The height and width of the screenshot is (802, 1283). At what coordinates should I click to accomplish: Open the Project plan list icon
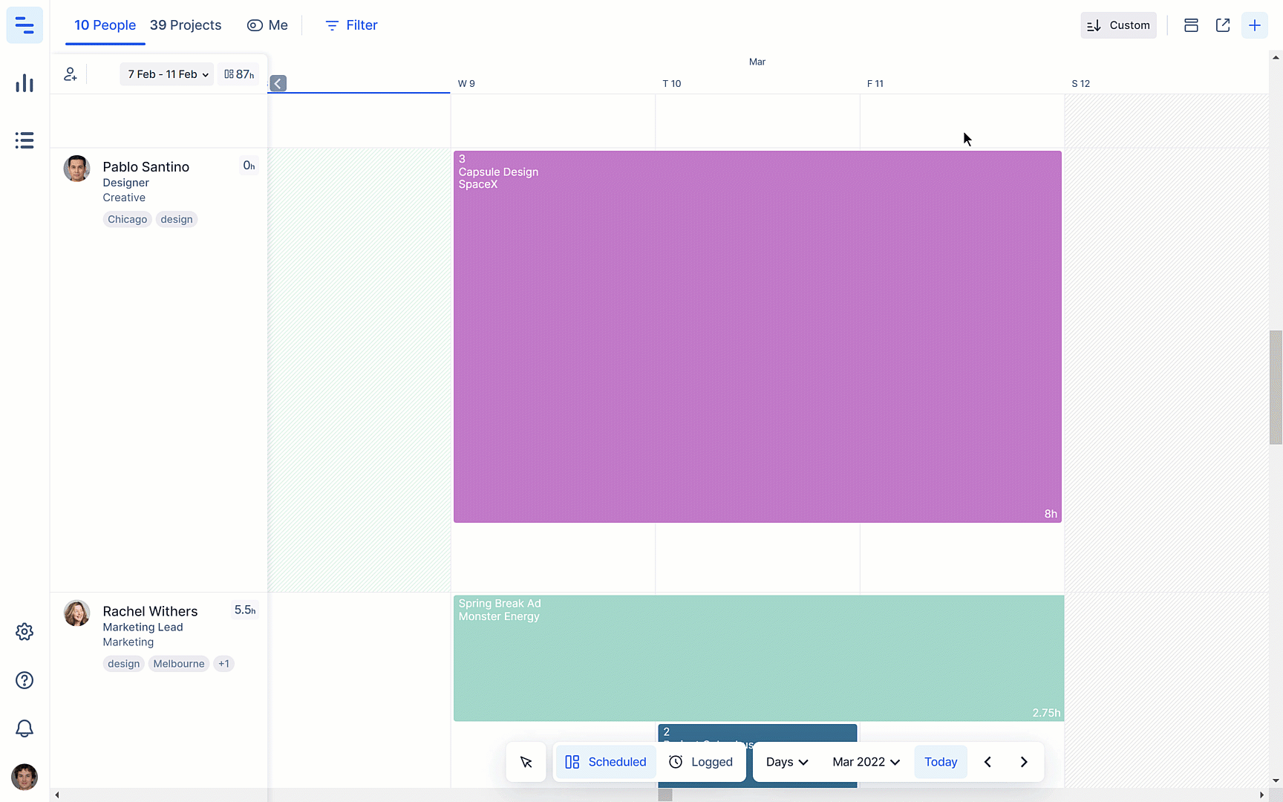point(25,140)
